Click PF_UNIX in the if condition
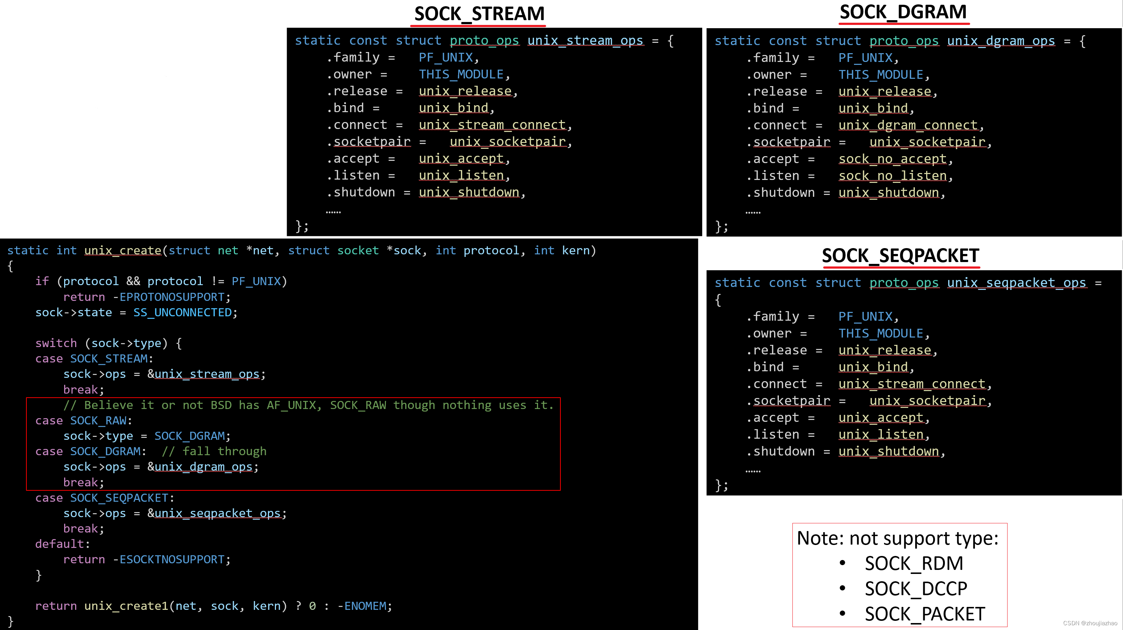The image size is (1123, 630). tap(256, 281)
